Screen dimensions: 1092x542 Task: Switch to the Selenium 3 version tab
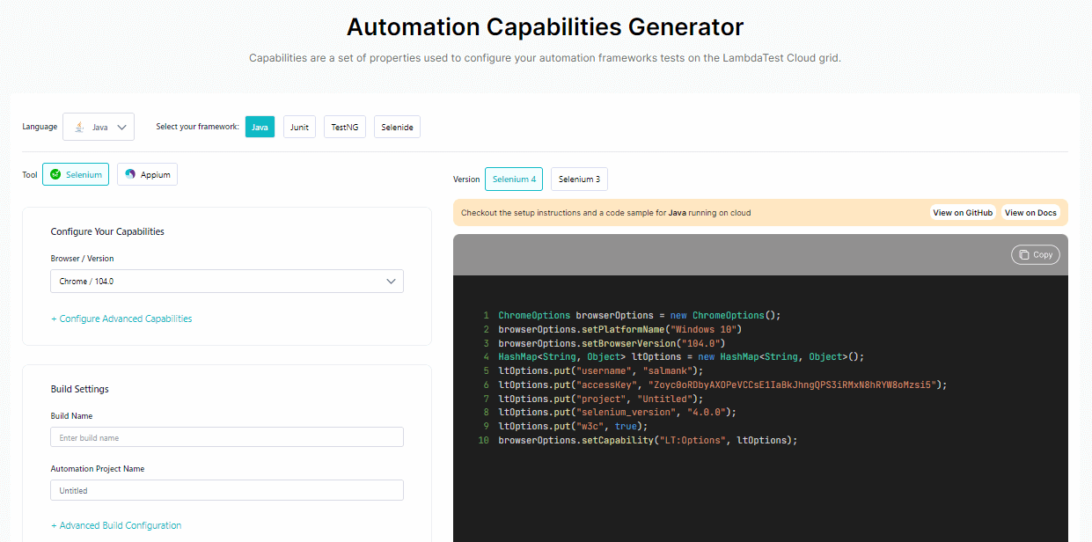pos(578,179)
